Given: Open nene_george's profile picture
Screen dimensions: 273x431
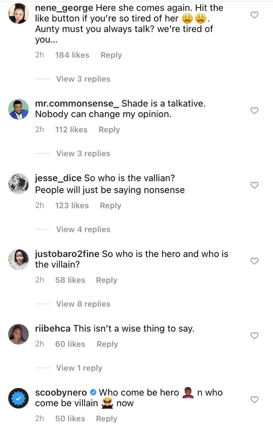Looking at the screenshot, I should point(18,14).
